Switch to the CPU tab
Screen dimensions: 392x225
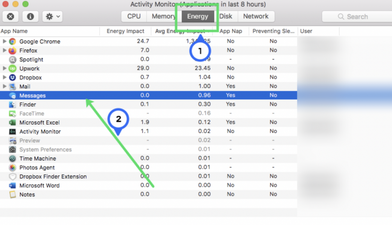click(134, 16)
